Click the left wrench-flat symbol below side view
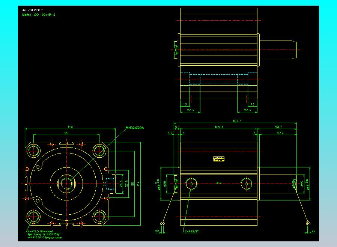337x247 pixels. pyautogui.click(x=162, y=224)
